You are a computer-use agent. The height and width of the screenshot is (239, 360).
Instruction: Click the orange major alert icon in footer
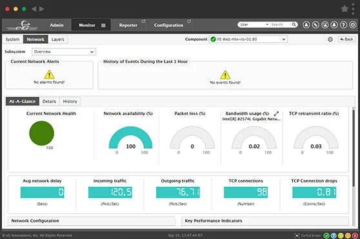tap(348, 235)
